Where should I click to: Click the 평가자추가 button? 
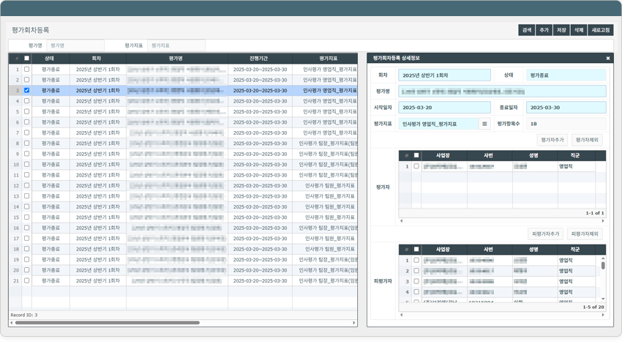pyautogui.click(x=552, y=140)
